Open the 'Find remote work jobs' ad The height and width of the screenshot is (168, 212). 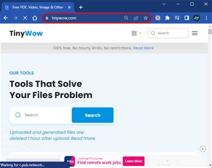(99, 163)
